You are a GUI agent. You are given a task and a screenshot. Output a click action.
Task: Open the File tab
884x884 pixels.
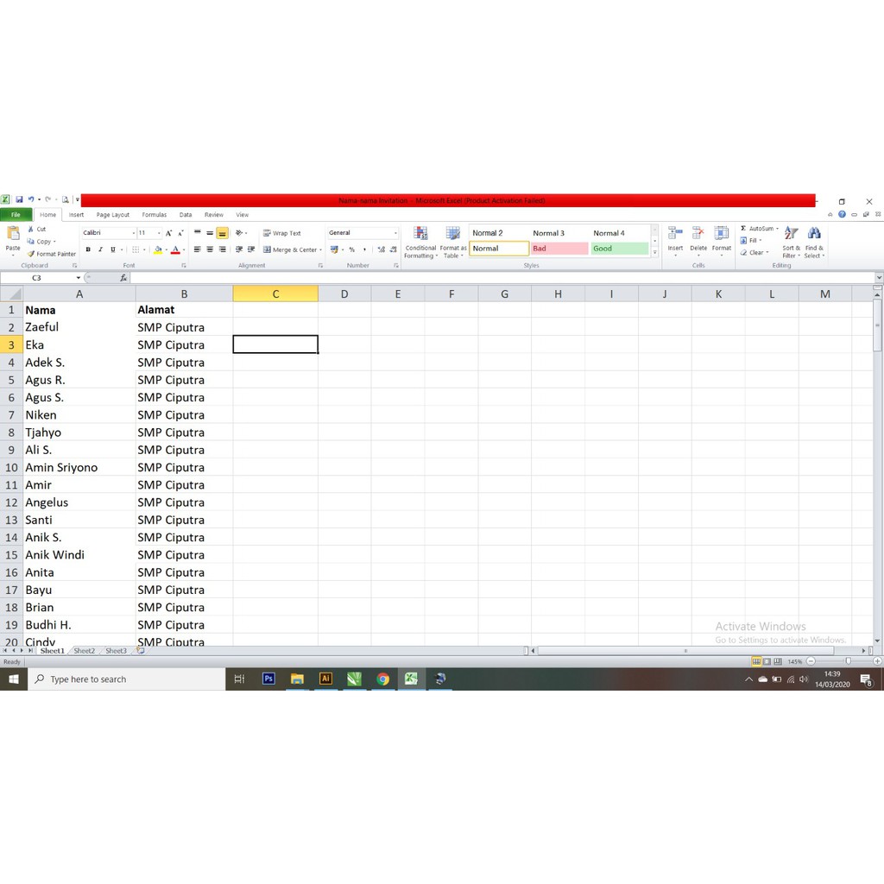tap(16, 215)
